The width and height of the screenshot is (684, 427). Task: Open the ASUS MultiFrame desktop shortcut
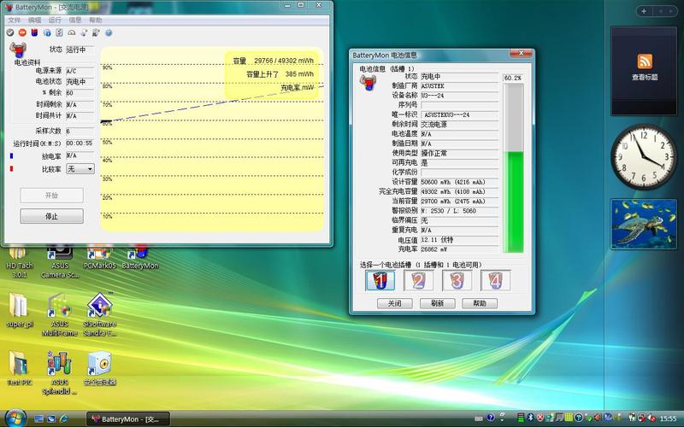60,314
